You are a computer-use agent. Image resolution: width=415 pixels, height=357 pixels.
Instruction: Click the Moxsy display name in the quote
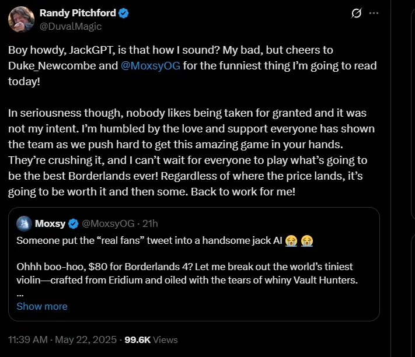(50, 223)
